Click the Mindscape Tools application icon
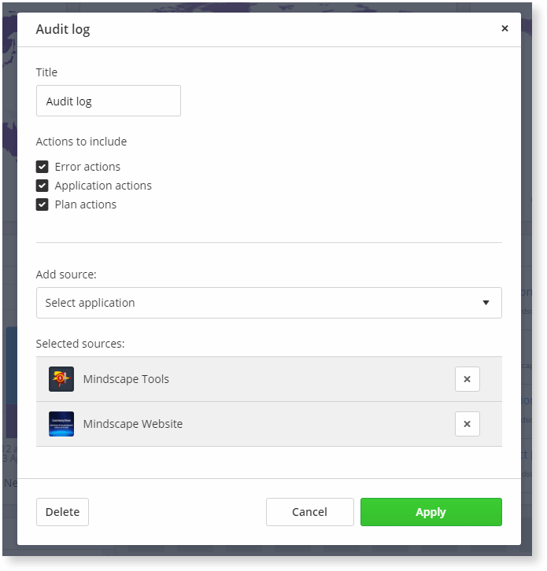The width and height of the screenshot is (547, 571). tap(61, 379)
